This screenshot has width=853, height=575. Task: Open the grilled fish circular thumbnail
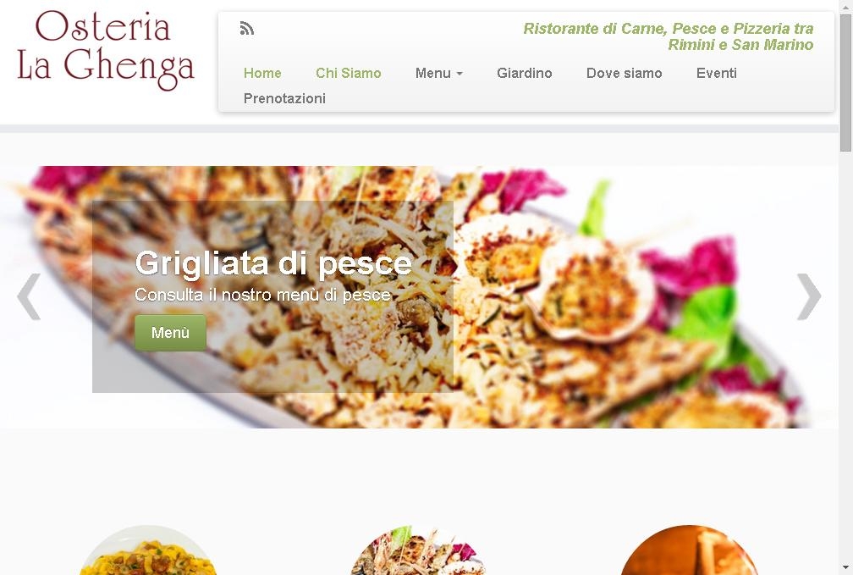418,550
